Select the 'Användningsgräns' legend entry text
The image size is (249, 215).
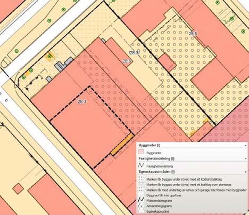pos(159,206)
